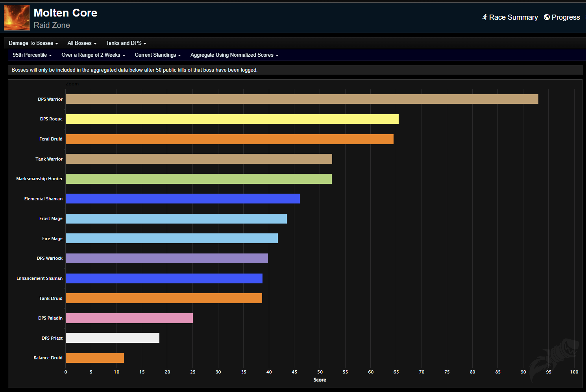Expand Aggregate Using Normalized Scores menu
Viewport: 586px width, 392px height.
click(234, 55)
